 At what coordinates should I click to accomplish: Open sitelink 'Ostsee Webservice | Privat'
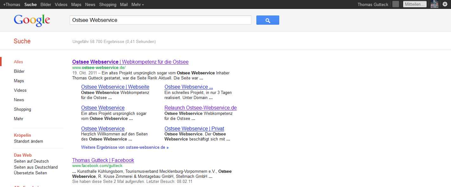pyautogui.click(x=194, y=129)
